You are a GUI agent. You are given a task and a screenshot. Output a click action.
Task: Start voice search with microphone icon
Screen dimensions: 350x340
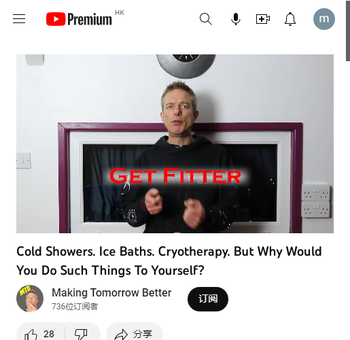pos(236,19)
